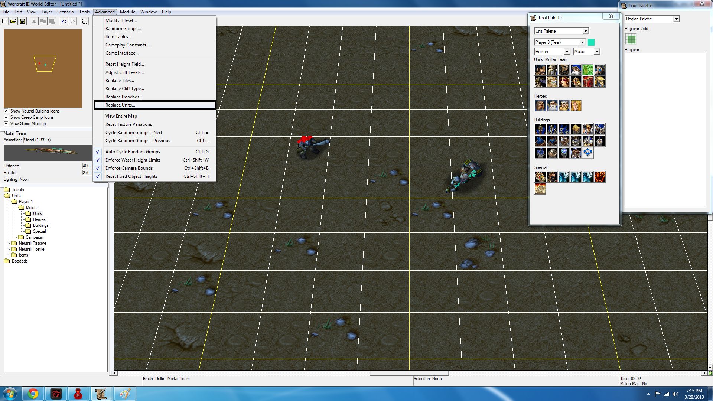Click the teal player color swatch
The height and width of the screenshot is (401, 713).
(591, 42)
